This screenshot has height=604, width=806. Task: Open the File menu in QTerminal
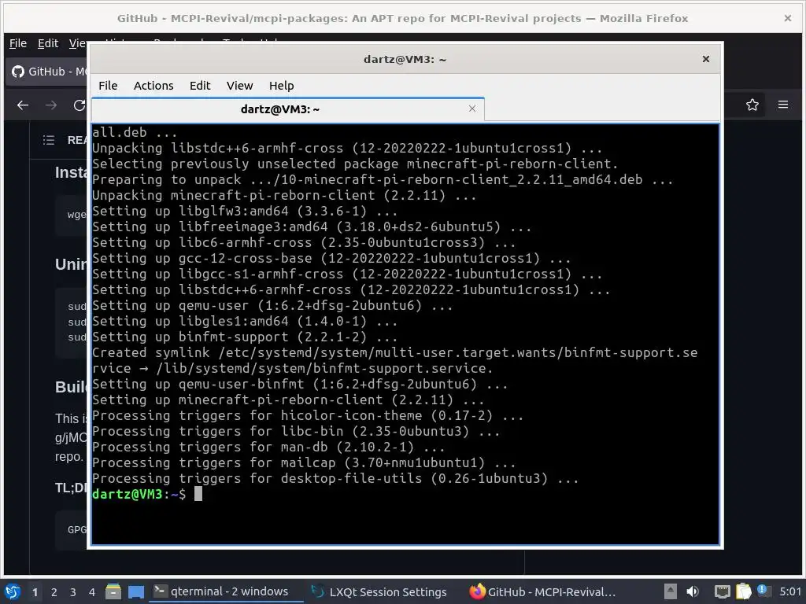108,86
